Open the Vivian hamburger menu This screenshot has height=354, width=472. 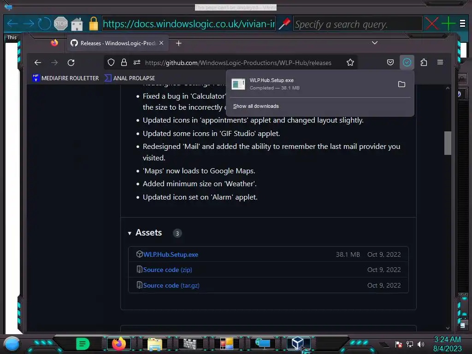click(463, 23)
